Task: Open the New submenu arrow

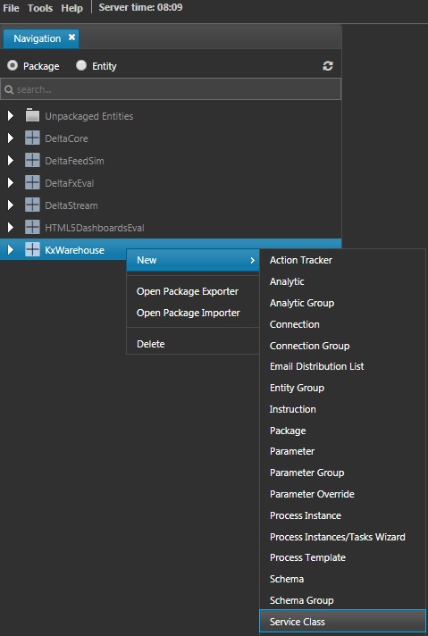Action: coord(252,261)
